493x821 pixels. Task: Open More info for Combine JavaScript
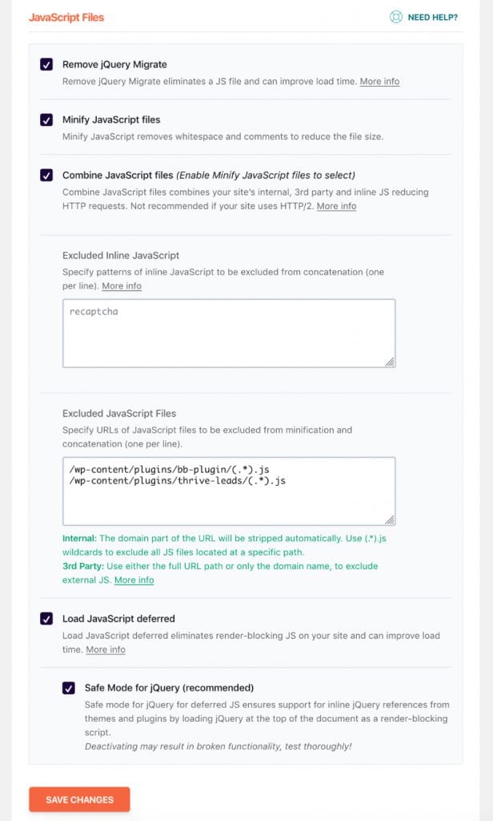[x=336, y=207]
